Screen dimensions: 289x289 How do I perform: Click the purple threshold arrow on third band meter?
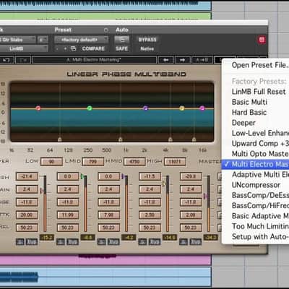click(x=124, y=177)
